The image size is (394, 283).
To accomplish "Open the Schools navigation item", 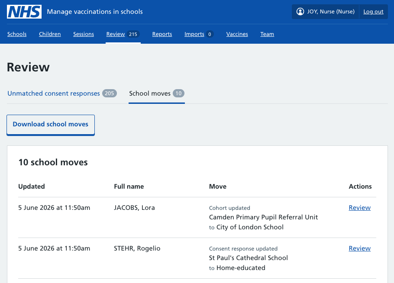I will [17, 34].
